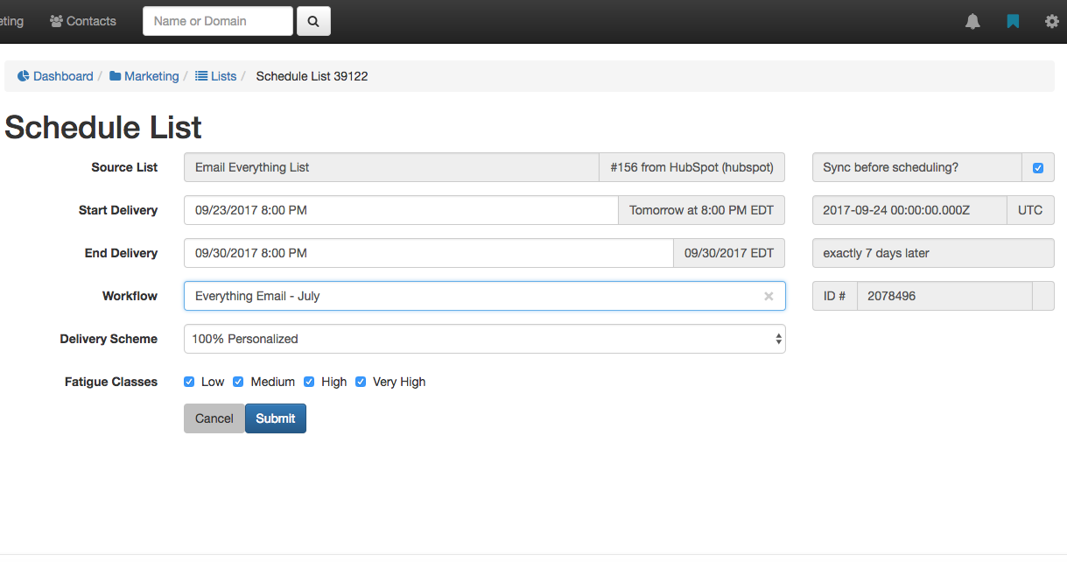Focus the Name or Domain search box
The height and width of the screenshot is (562, 1067).
pyautogui.click(x=217, y=21)
